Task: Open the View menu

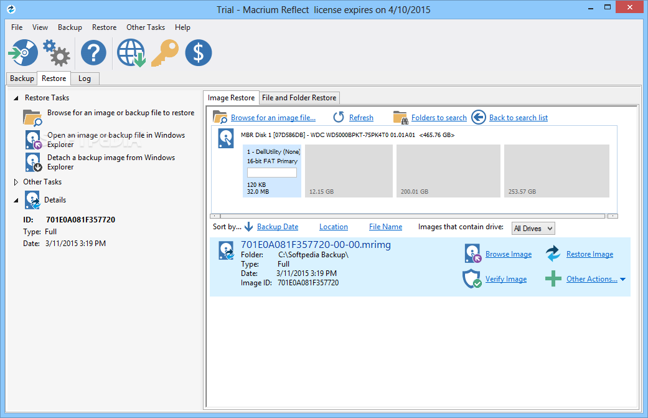Action: (40, 27)
